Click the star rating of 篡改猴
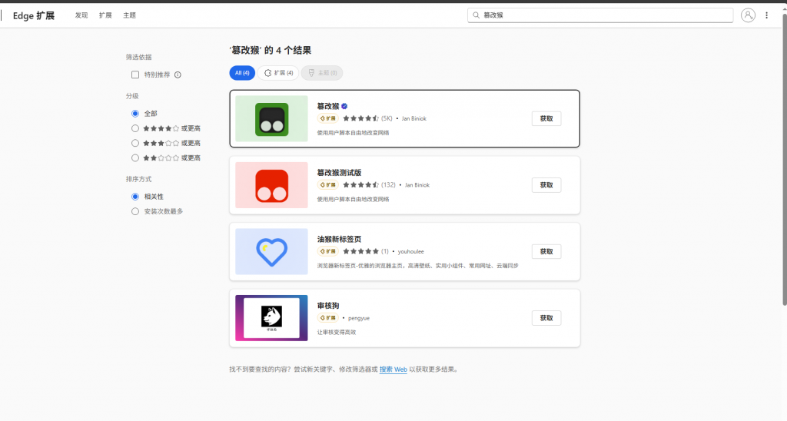 (x=361, y=119)
